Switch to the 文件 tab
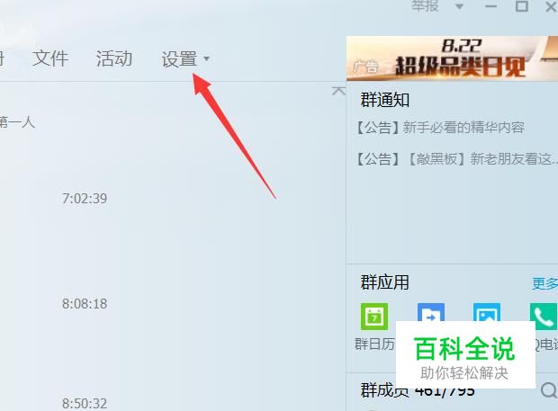 coord(50,58)
